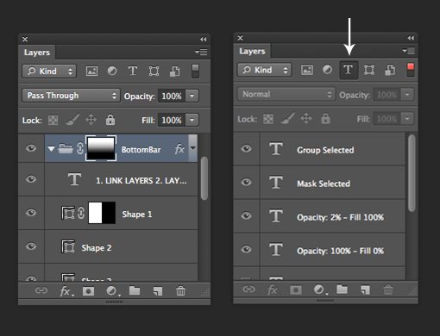Click Fill 100% field in left panel
The image size is (440, 336).
(172, 120)
